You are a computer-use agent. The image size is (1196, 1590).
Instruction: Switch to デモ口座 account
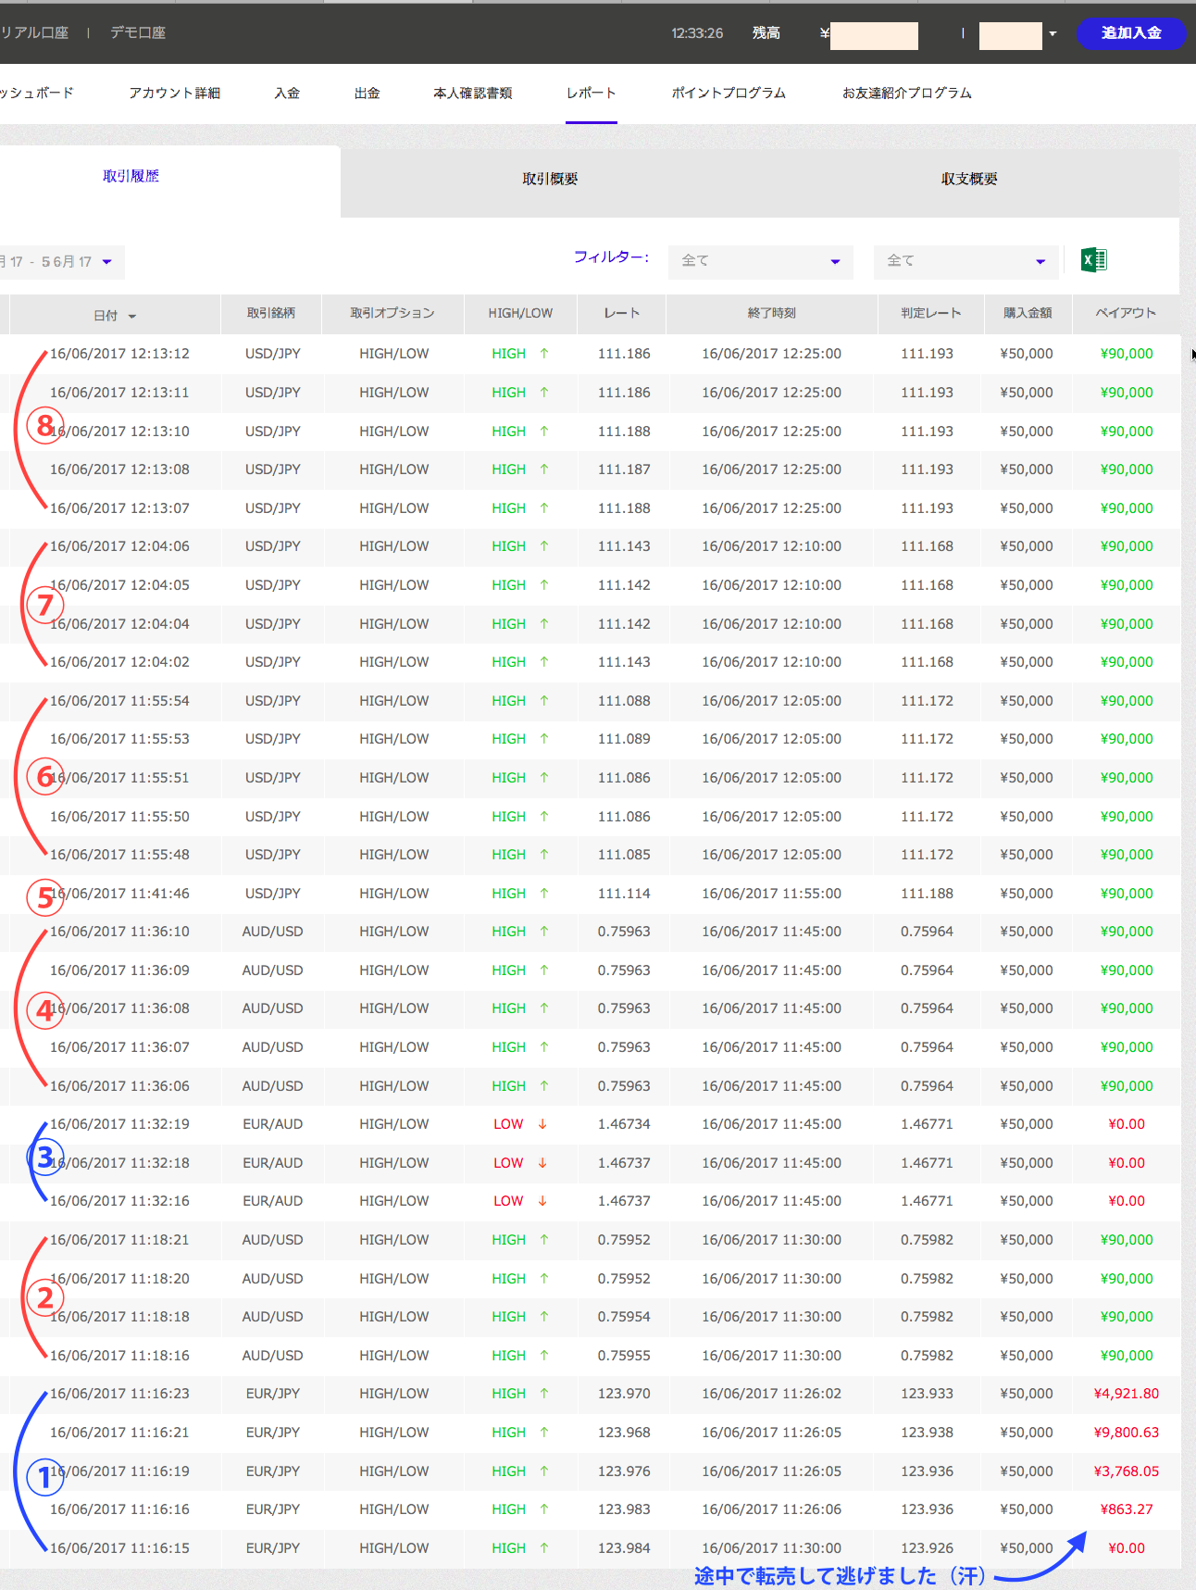click(x=138, y=32)
